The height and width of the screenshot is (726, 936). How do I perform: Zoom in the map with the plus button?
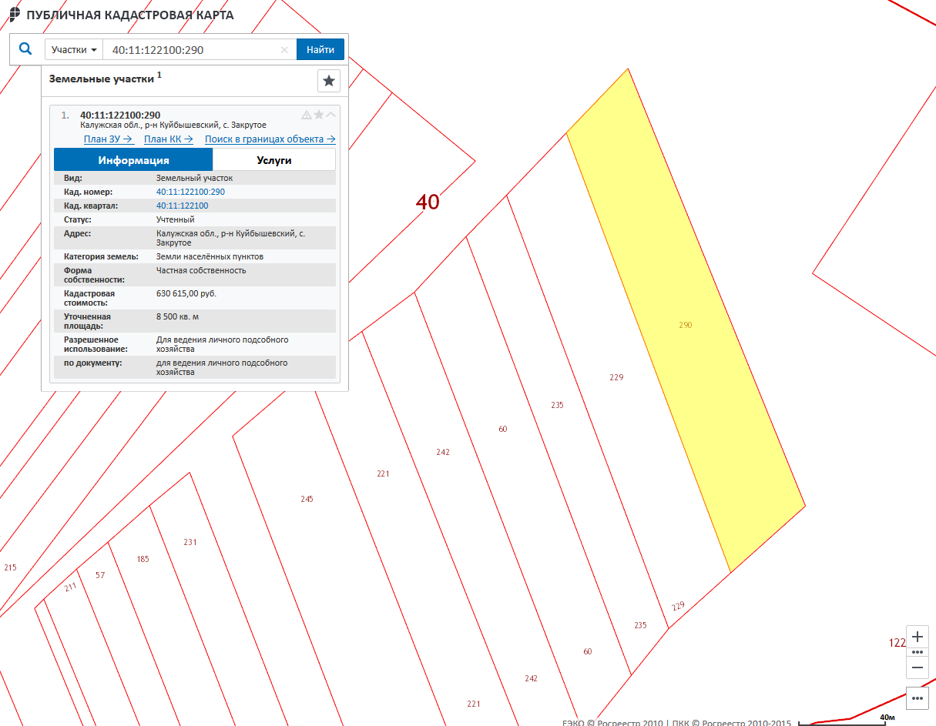click(917, 637)
